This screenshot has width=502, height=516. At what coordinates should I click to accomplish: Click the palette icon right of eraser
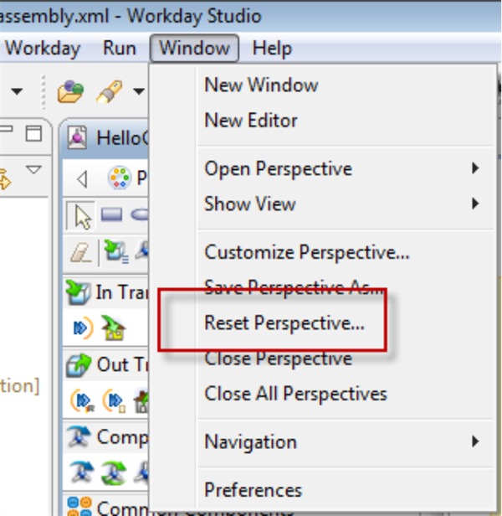tap(115, 252)
